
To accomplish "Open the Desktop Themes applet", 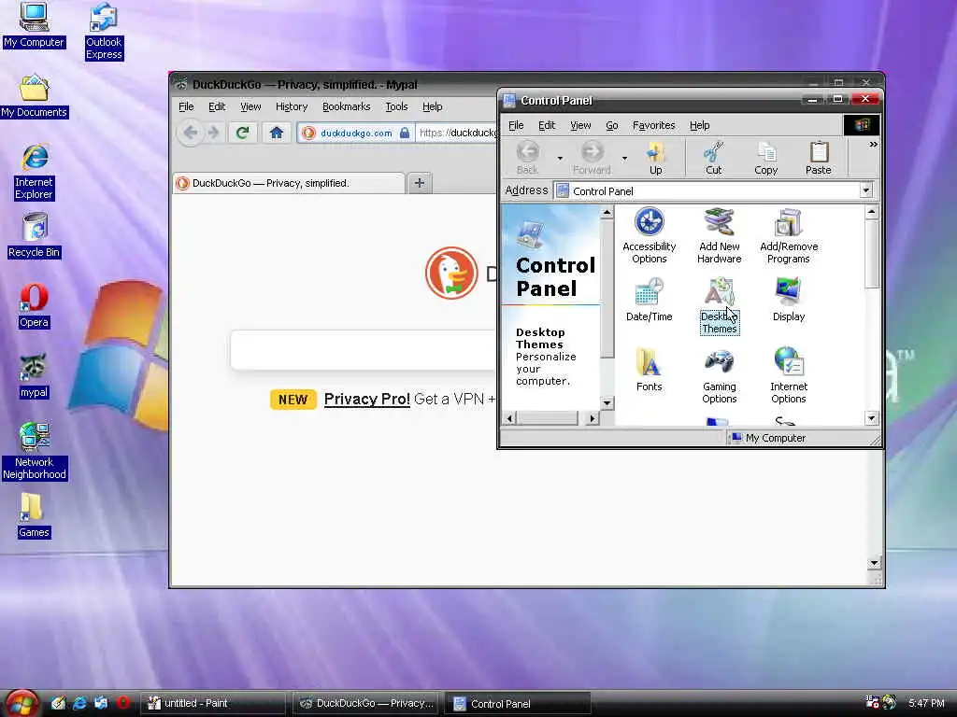I will [x=719, y=306].
